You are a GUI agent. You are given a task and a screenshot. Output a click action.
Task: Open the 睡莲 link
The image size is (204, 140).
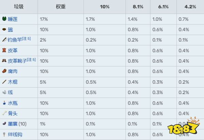coord(13,19)
